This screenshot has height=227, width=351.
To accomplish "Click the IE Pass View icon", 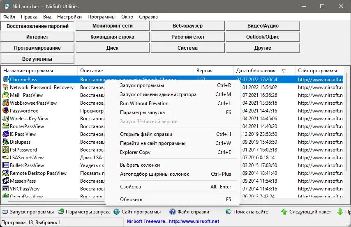I will (6, 134).
